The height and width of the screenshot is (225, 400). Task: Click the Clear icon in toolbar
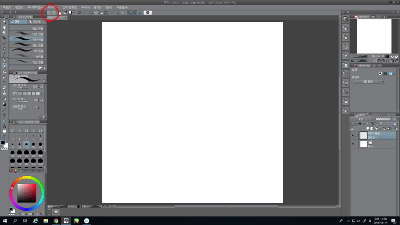(x=91, y=12)
